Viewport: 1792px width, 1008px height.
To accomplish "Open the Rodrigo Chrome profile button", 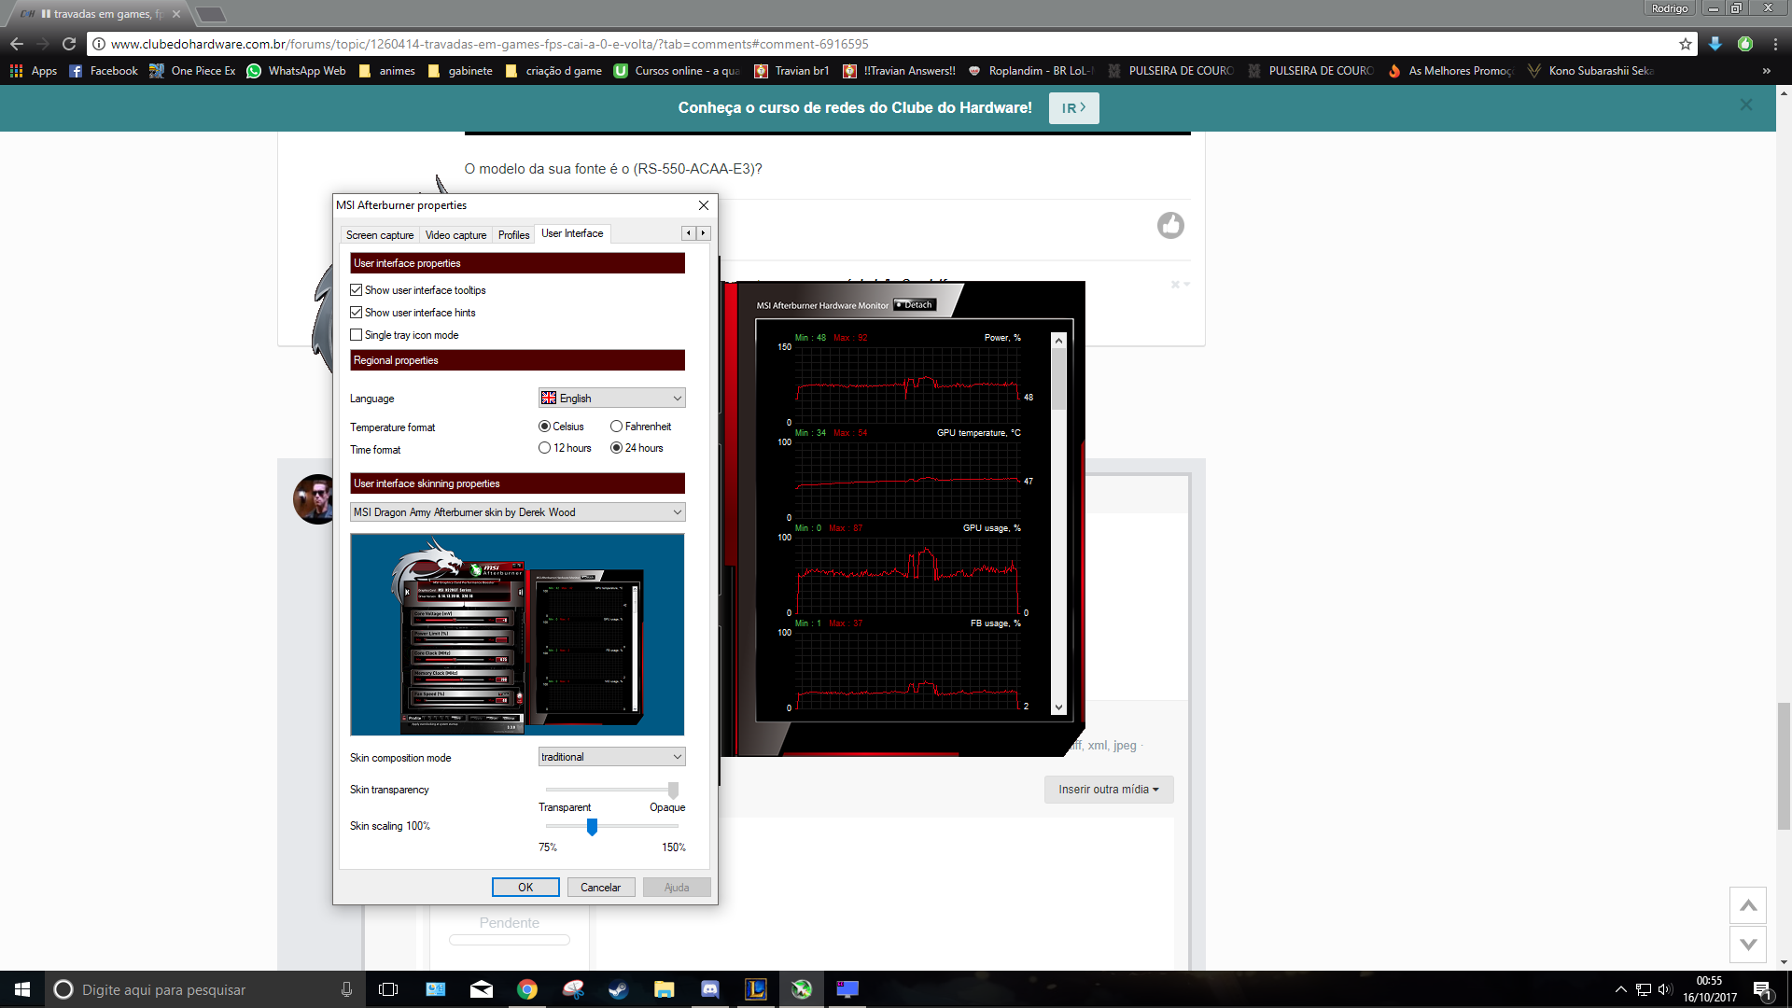I will click(x=1669, y=8).
